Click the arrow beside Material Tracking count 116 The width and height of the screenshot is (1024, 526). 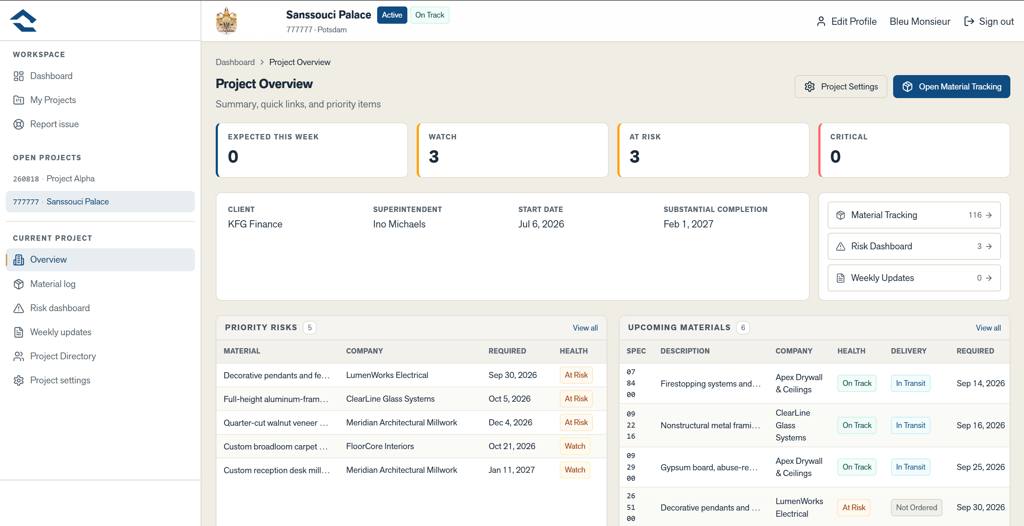(x=989, y=215)
